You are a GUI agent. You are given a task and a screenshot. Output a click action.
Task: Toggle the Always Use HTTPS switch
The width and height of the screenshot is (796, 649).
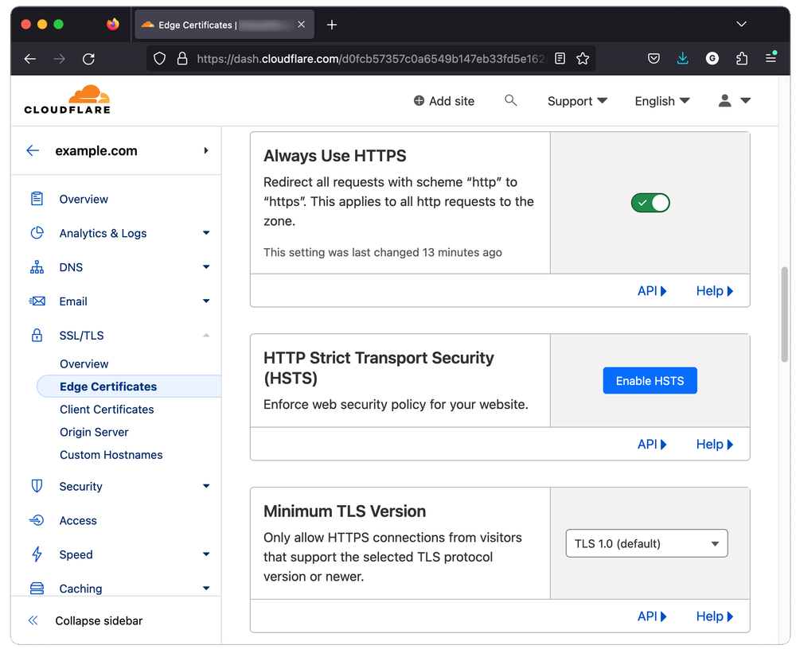coord(650,203)
